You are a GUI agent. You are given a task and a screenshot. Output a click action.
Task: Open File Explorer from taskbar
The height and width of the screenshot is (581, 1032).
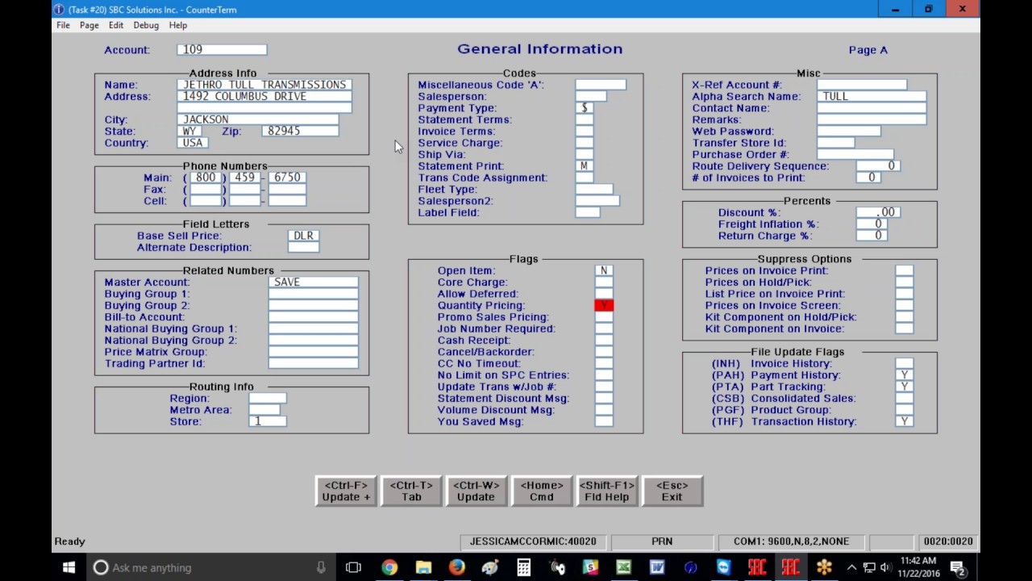point(423,567)
